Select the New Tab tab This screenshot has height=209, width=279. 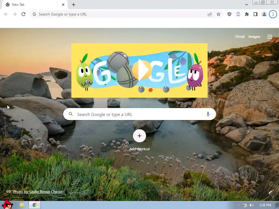tap(35, 5)
